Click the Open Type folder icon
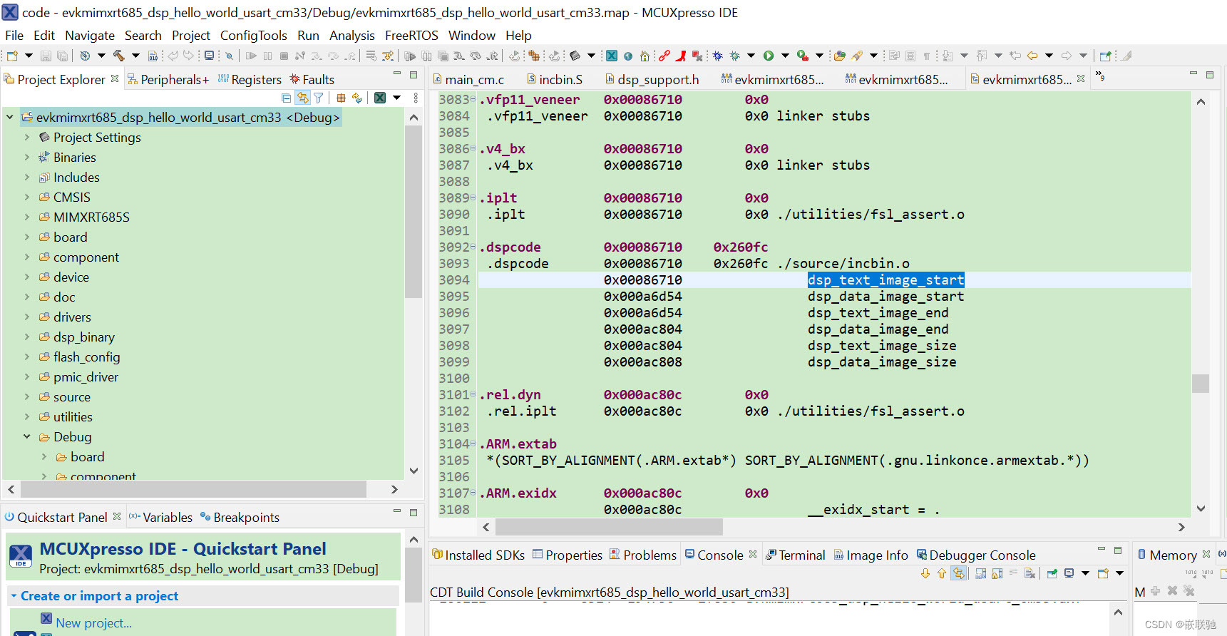The height and width of the screenshot is (636, 1227). click(840, 56)
